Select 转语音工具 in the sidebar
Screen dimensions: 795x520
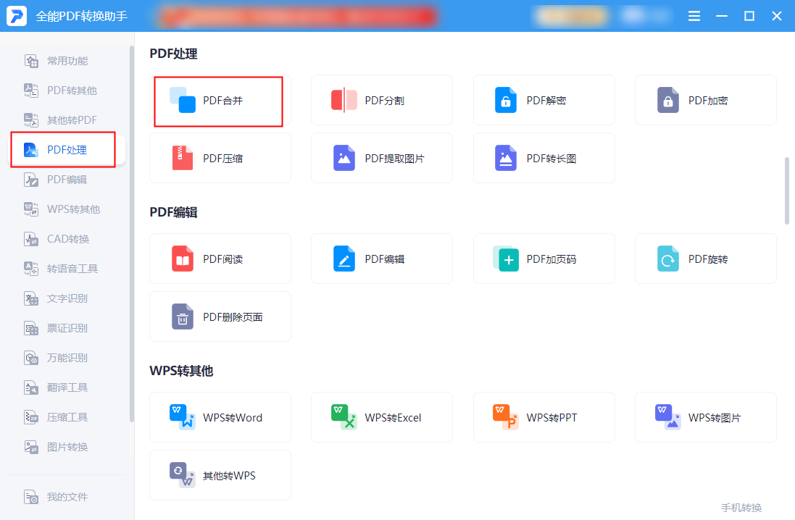pos(67,269)
